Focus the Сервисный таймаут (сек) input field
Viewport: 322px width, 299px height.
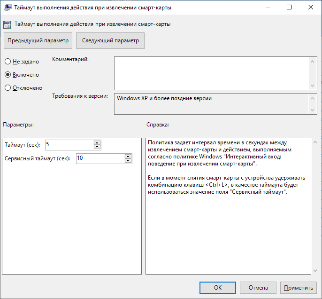tap(99, 158)
